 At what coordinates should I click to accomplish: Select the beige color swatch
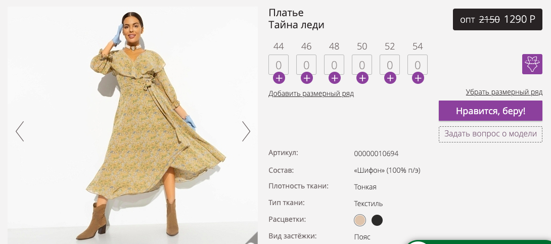point(360,220)
